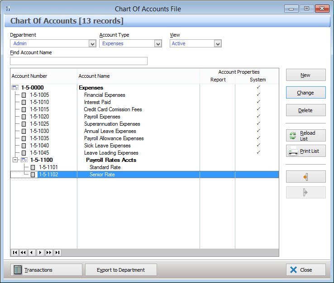This screenshot has height=283, width=334.
Task: Go to next record using navigator arrow
Action: 40,253
